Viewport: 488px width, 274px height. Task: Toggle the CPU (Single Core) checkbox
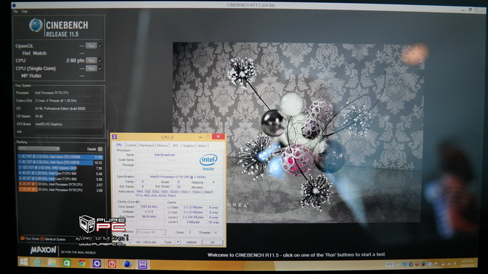pyautogui.click(x=101, y=68)
